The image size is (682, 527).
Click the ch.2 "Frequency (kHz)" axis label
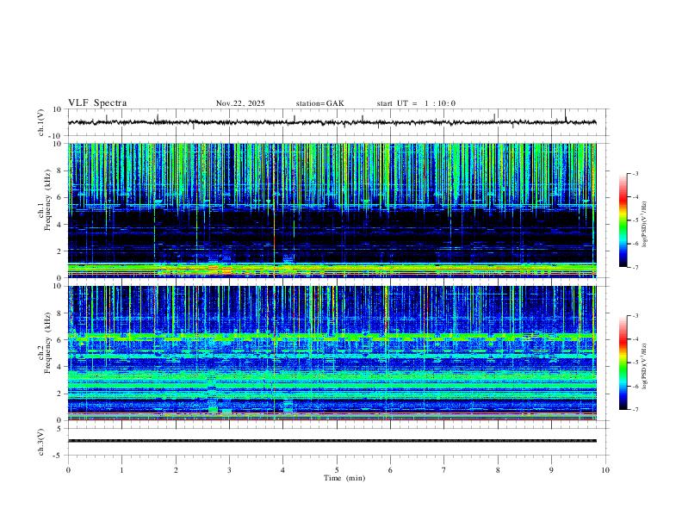tap(48, 343)
